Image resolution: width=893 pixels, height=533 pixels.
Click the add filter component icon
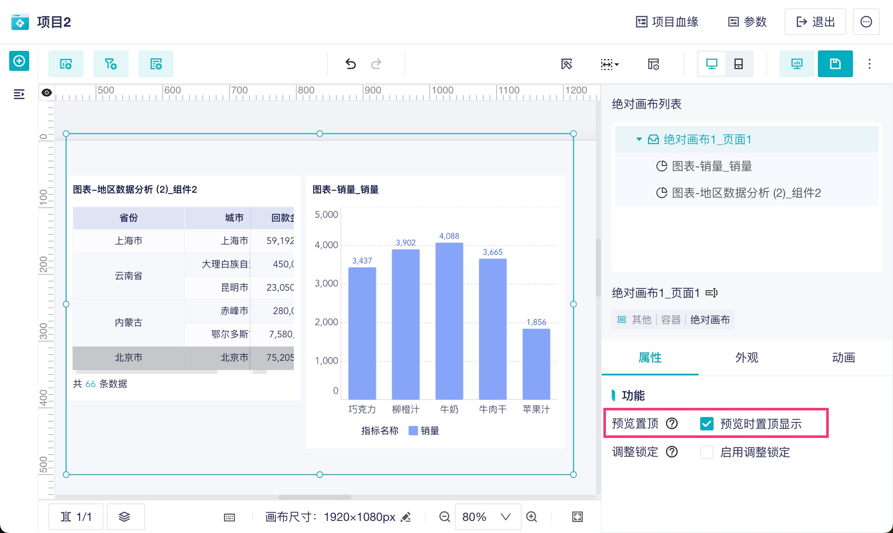(x=111, y=64)
